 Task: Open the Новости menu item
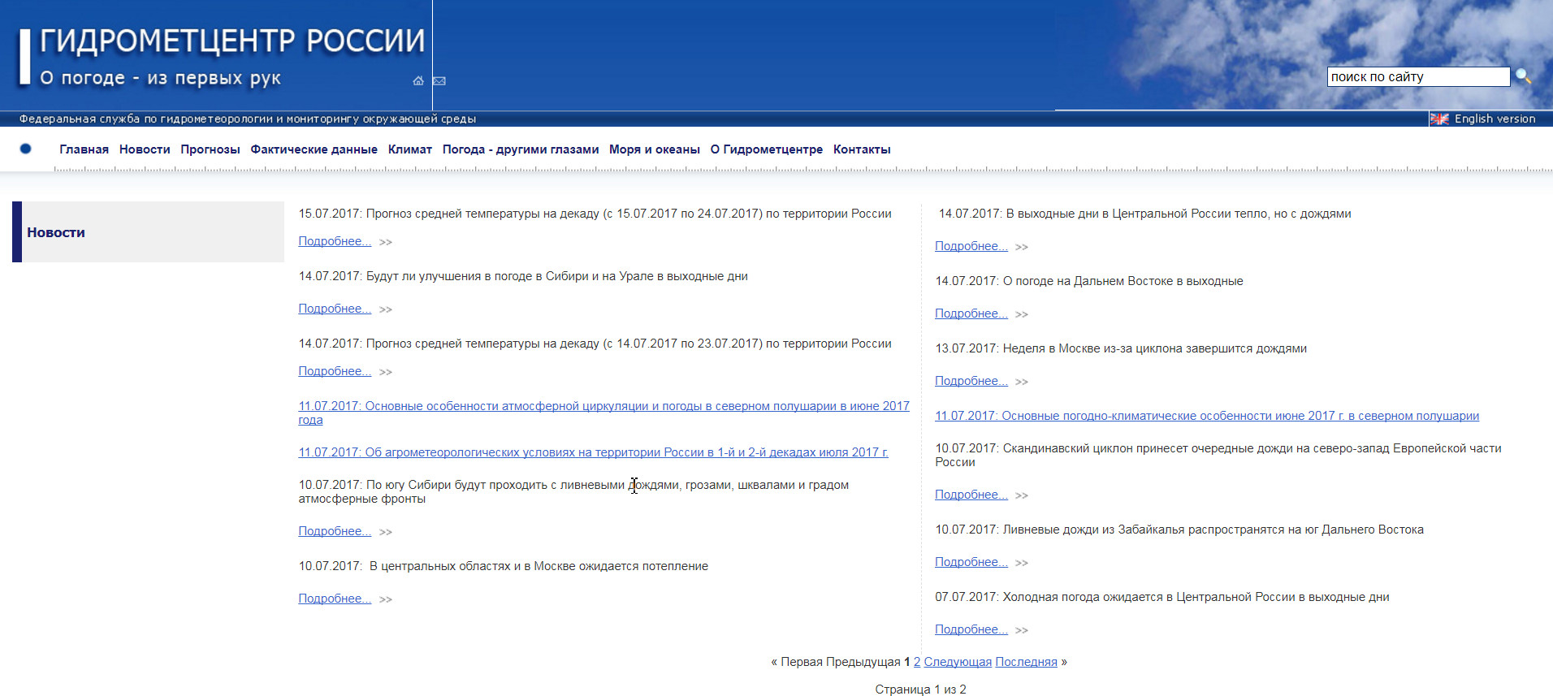click(145, 149)
